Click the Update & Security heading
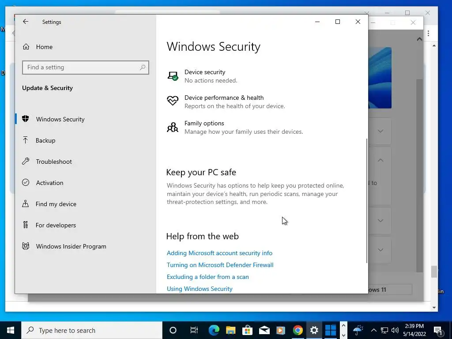This screenshot has height=339, width=452. tap(47, 88)
